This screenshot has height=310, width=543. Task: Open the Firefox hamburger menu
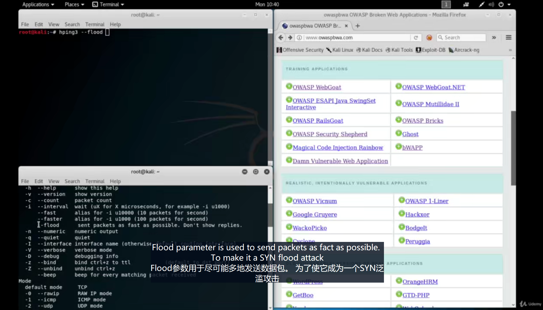click(508, 38)
